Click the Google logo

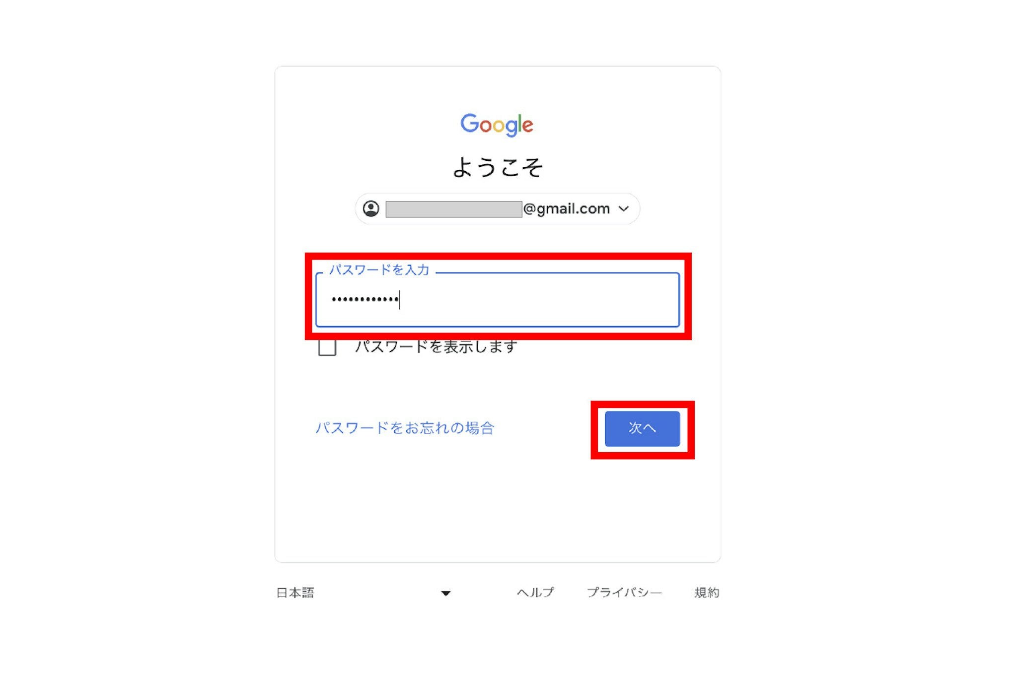(x=497, y=125)
